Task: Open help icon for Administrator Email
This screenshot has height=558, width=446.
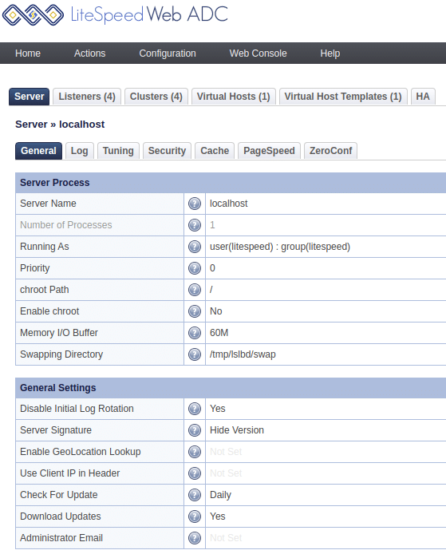Action: pyautogui.click(x=195, y=538)
